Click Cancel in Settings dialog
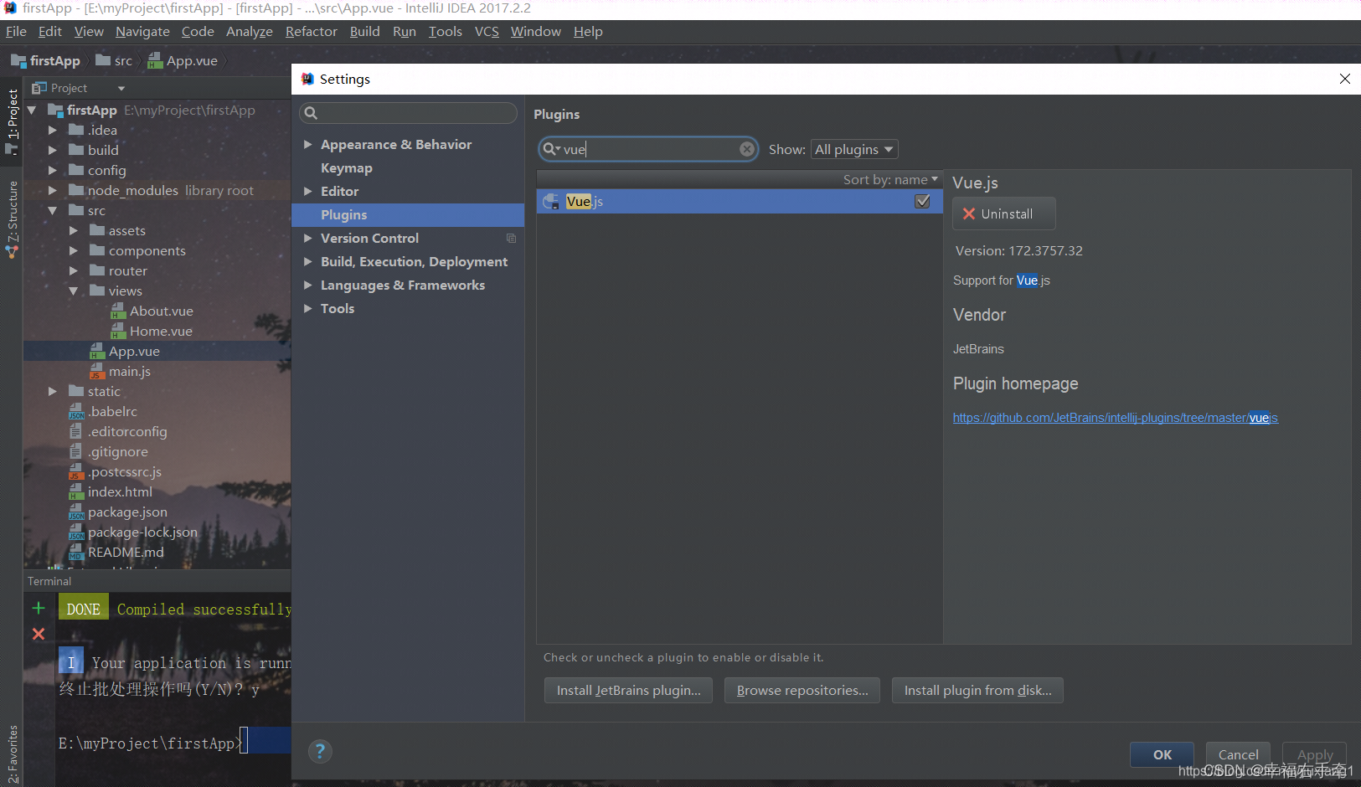Viewport: 1361px width, 787px height. point(1238,754)
